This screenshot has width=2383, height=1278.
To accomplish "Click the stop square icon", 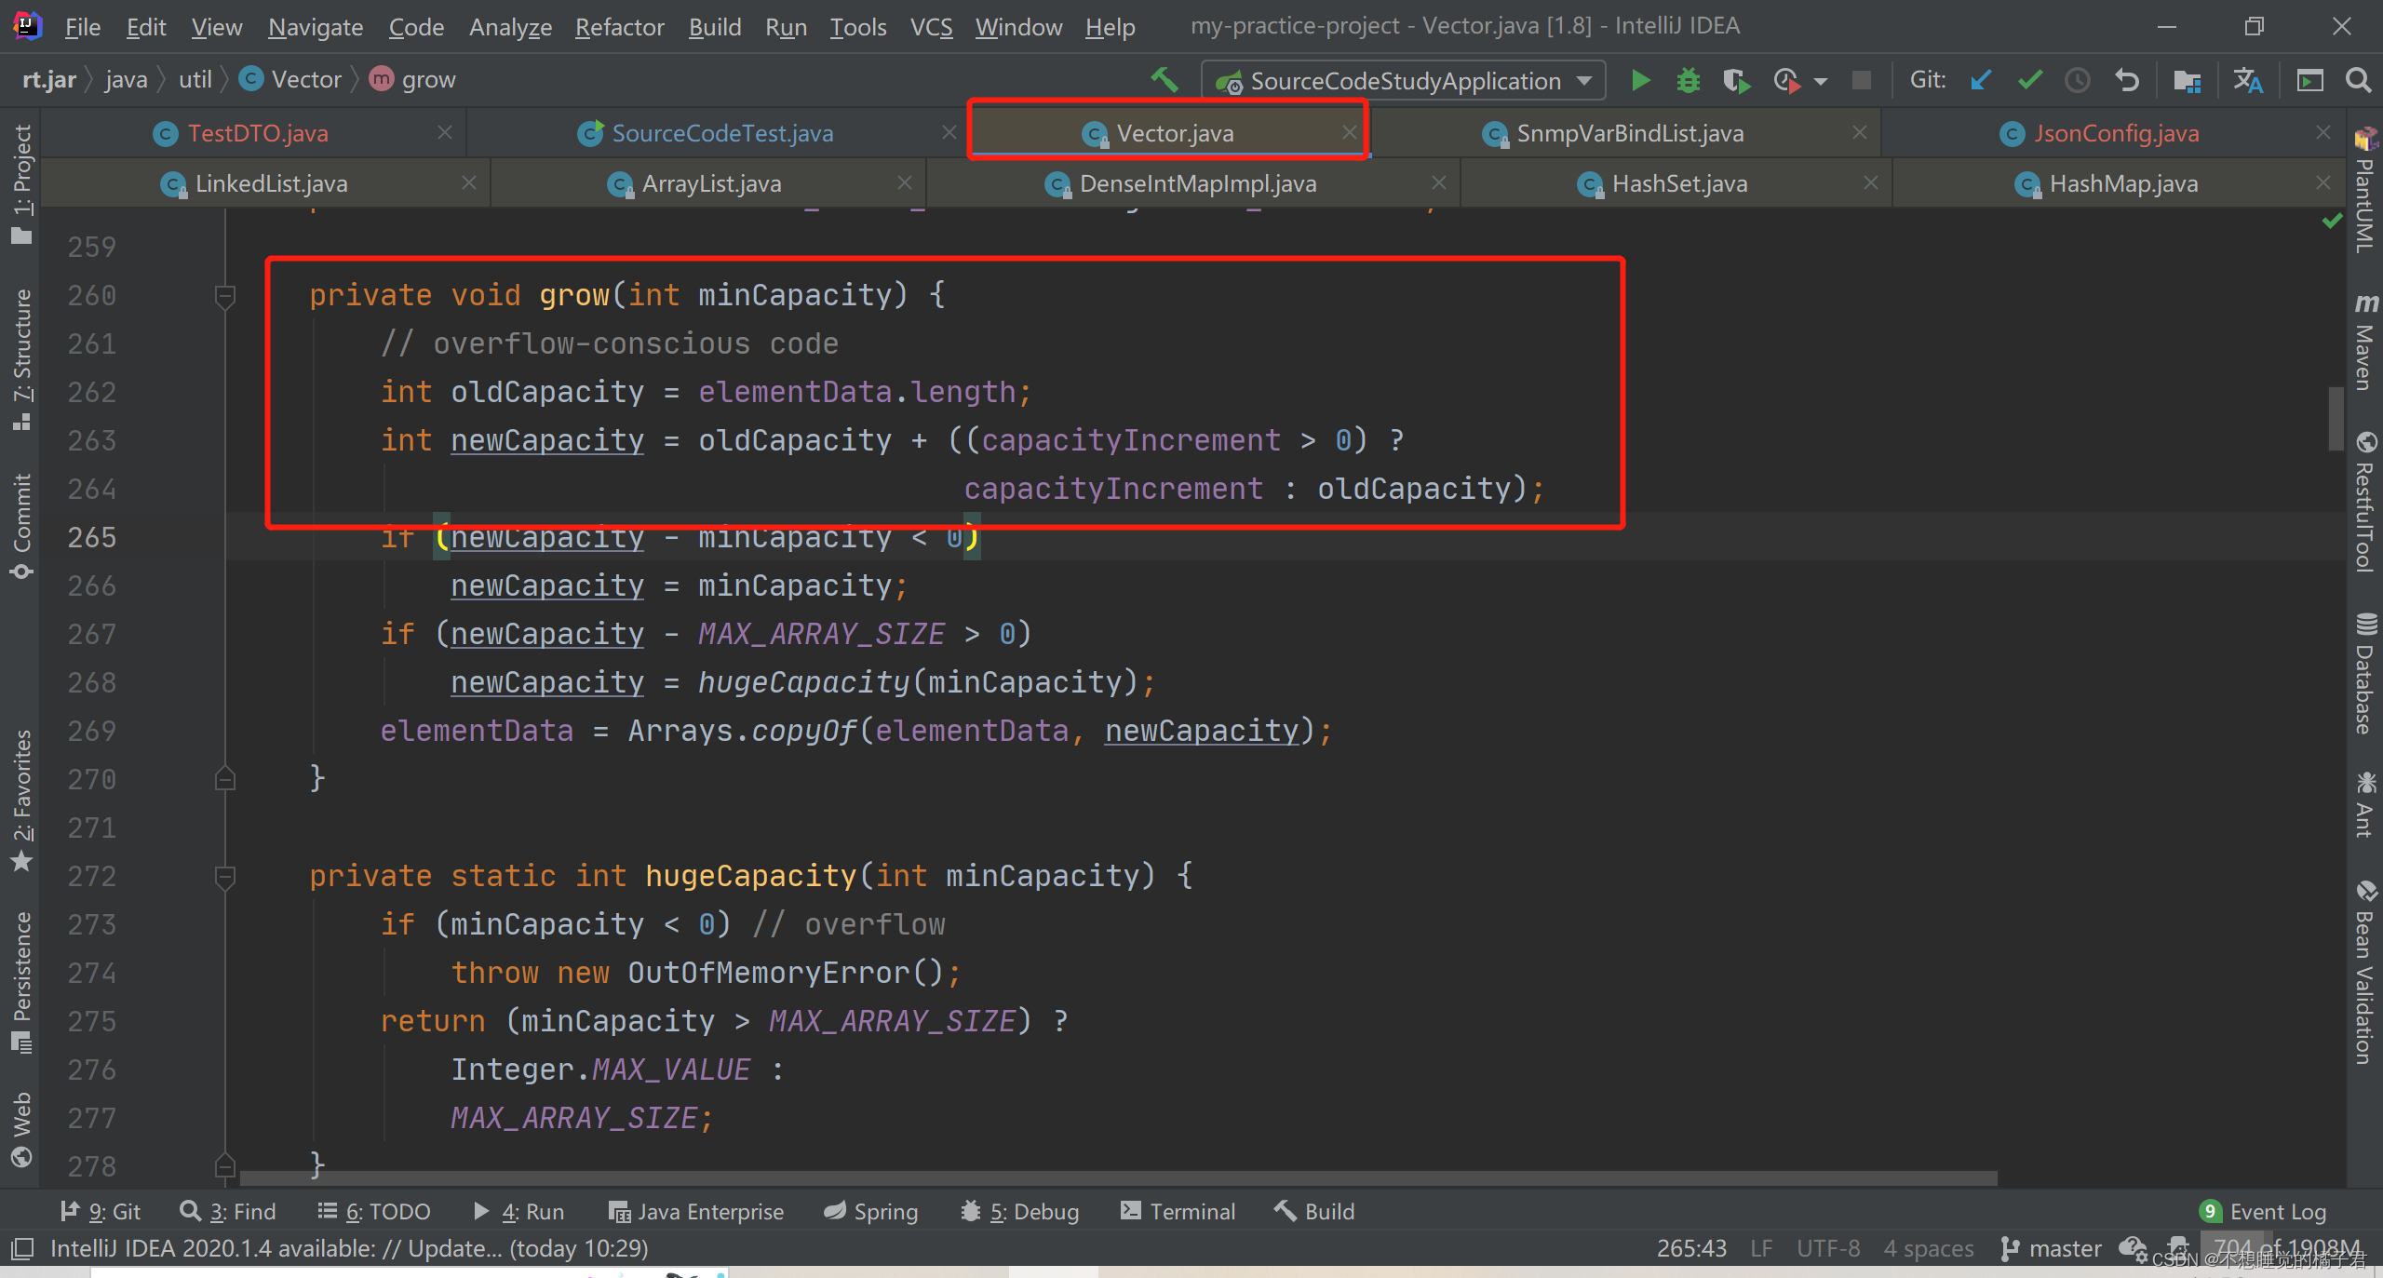I will 1862,81.
